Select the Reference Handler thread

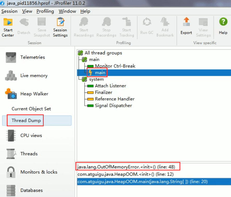[115, 99]
